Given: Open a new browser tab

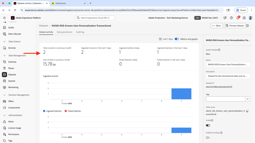Looking at the screenshot, I should click(90, 3).
